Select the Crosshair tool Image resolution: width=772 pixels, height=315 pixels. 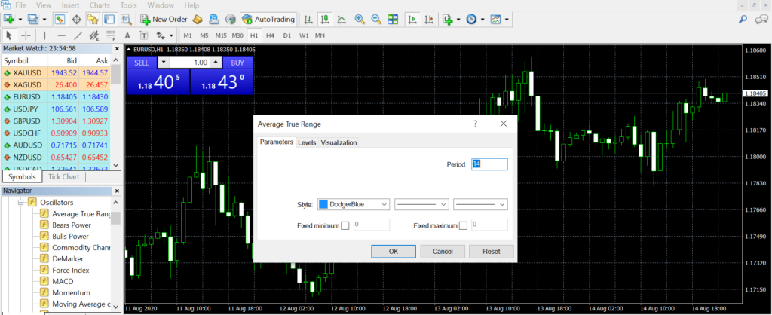[26, 35]
